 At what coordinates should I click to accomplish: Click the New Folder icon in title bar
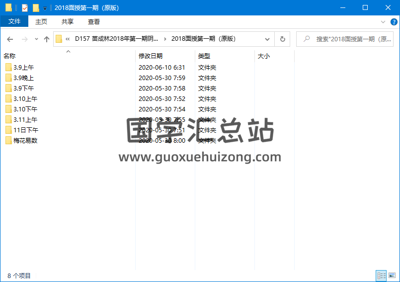36,7
